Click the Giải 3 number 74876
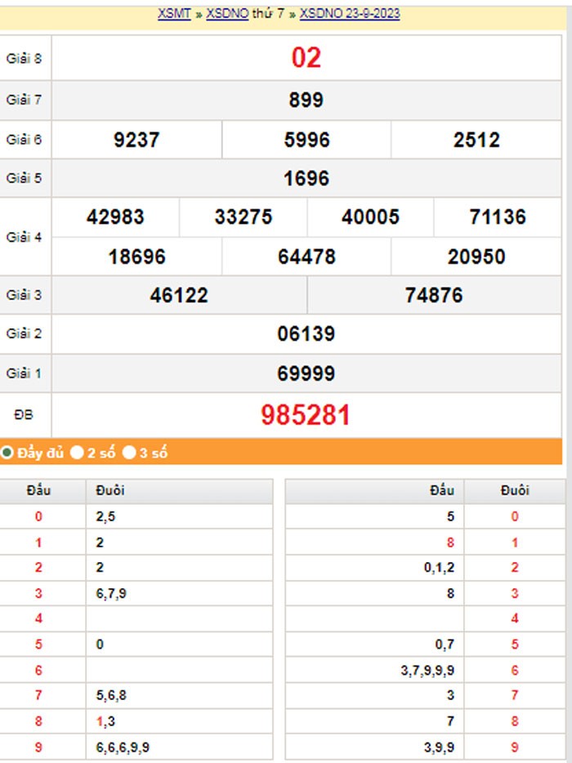The image size is (572, 763). [x=434, y=296]
